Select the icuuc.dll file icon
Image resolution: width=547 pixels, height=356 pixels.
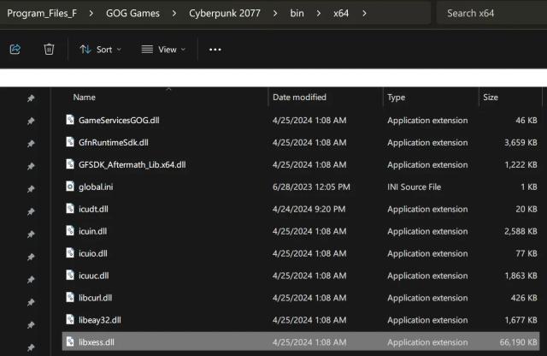[x=70, y=275]
